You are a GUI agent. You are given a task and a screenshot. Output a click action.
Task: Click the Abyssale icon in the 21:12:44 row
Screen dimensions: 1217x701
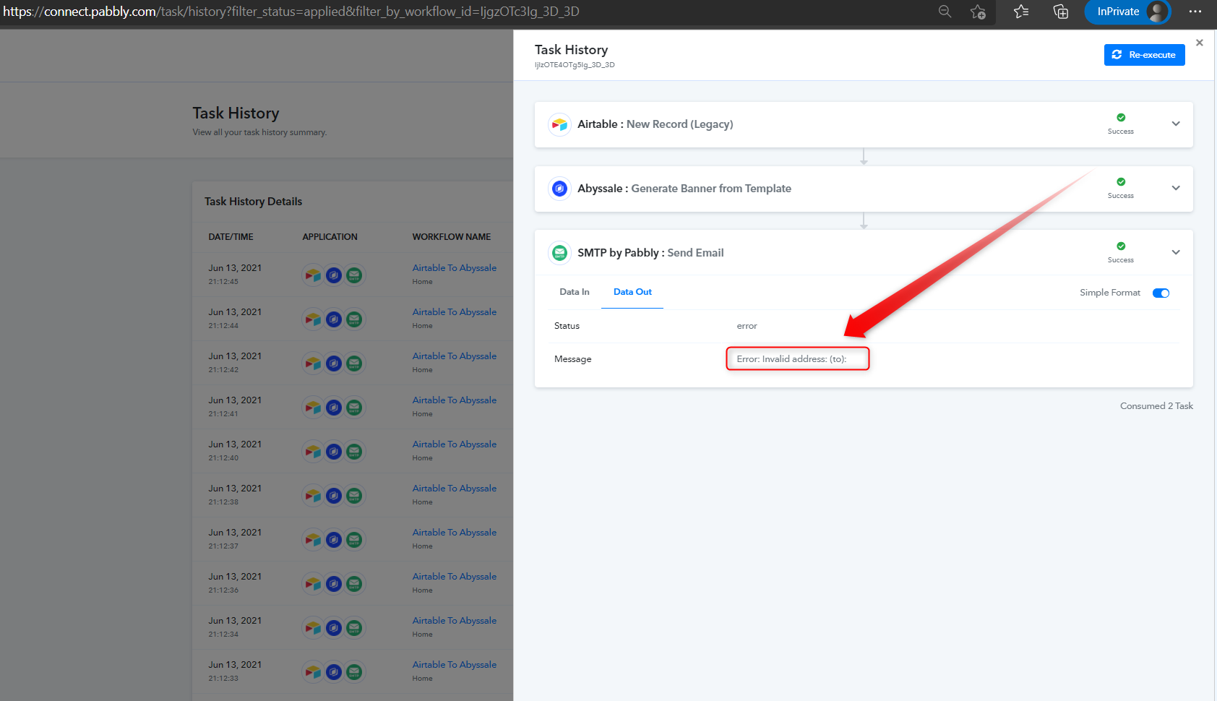coord(334,319)
